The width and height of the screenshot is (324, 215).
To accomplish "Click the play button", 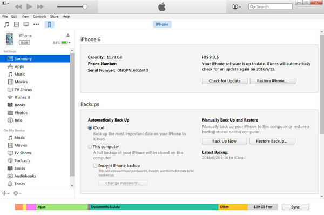I will click(29, 6).
